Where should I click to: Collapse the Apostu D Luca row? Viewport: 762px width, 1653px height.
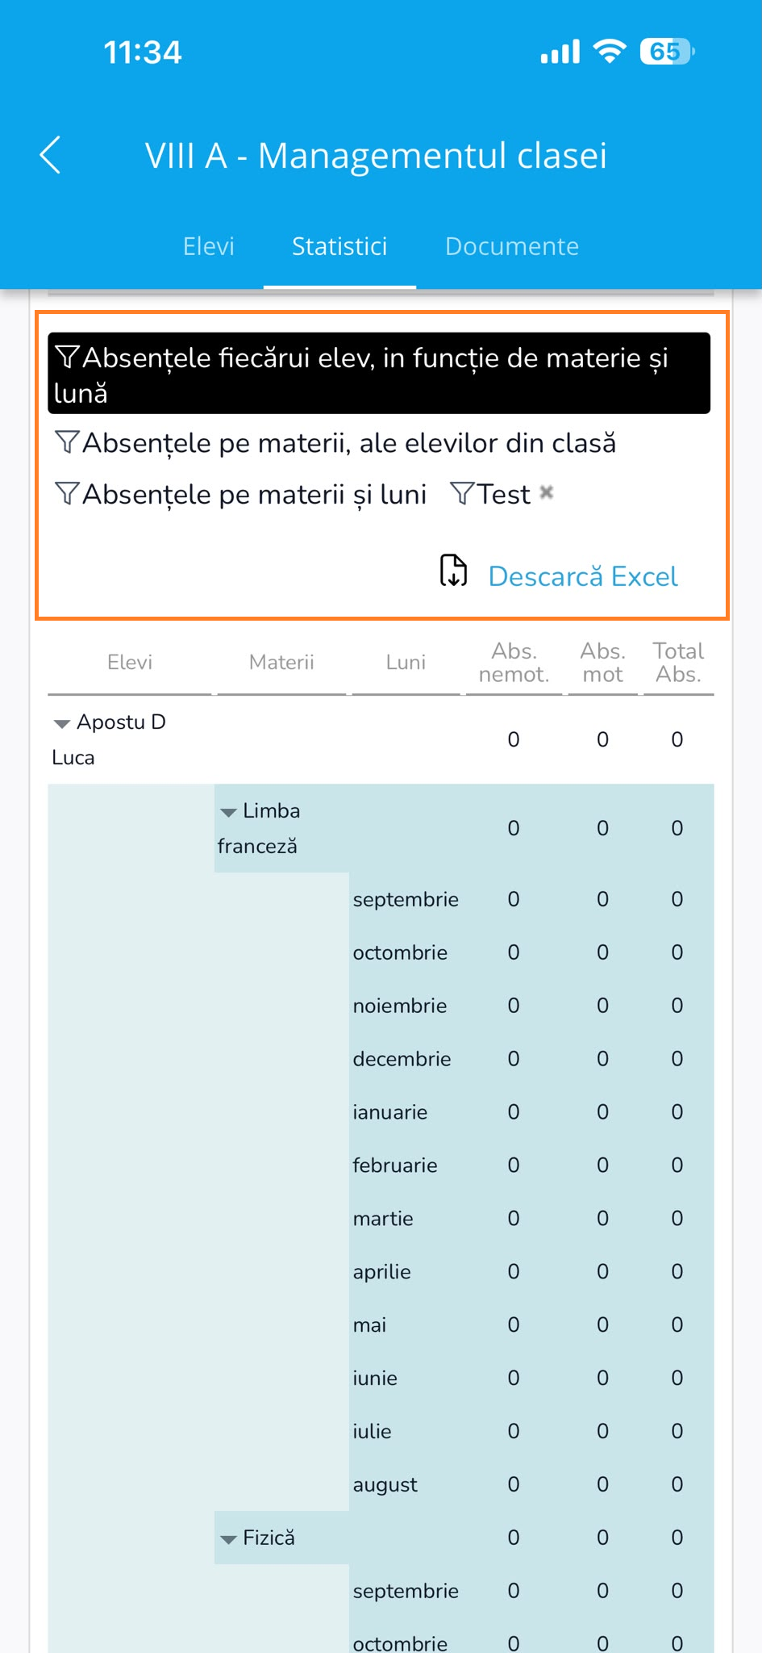[x=61, y=724]
